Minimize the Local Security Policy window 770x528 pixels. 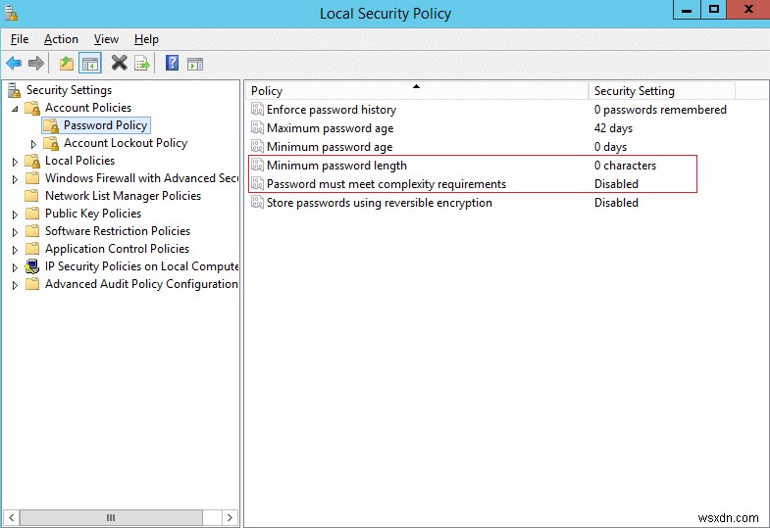[x=687, y=10]
